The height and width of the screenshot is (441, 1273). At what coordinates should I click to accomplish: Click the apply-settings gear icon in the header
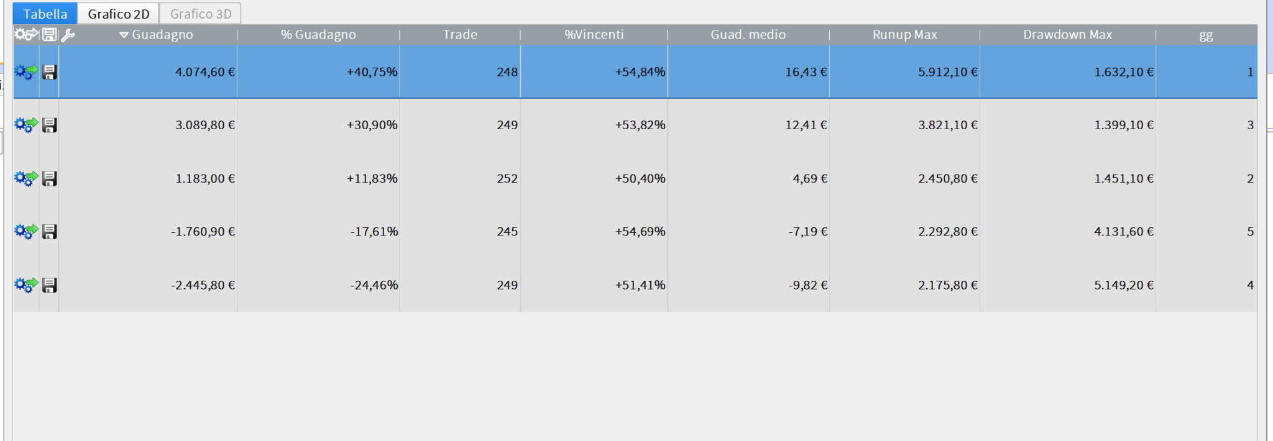[x=26, y=35]
